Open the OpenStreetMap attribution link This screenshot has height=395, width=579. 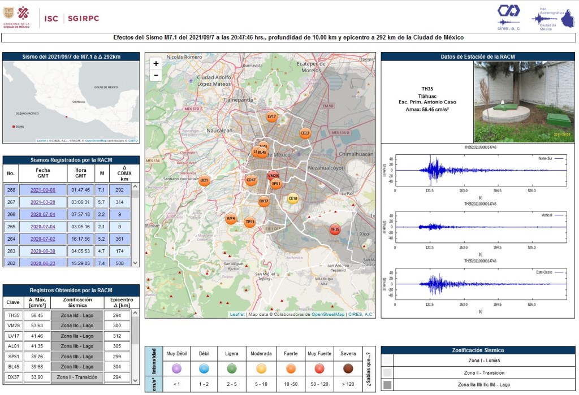pyautogui.click(x=328, y=314)
